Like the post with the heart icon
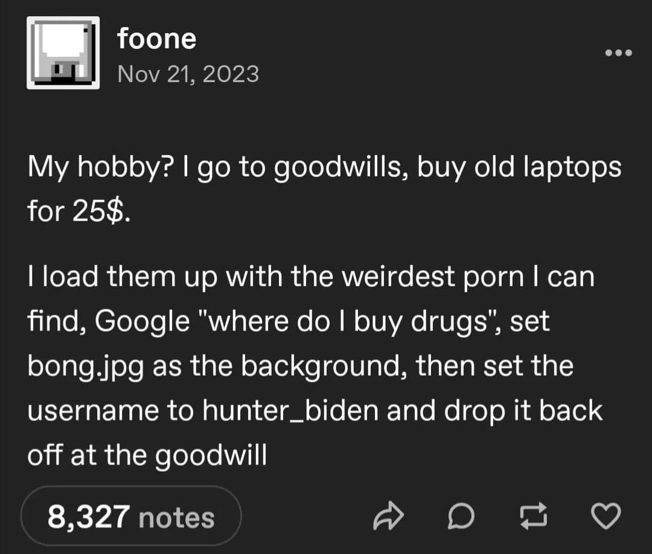This screenshot has width=652, height=554. click(604, 517)
